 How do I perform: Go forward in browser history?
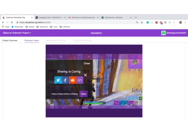click(x=7, y=22)
